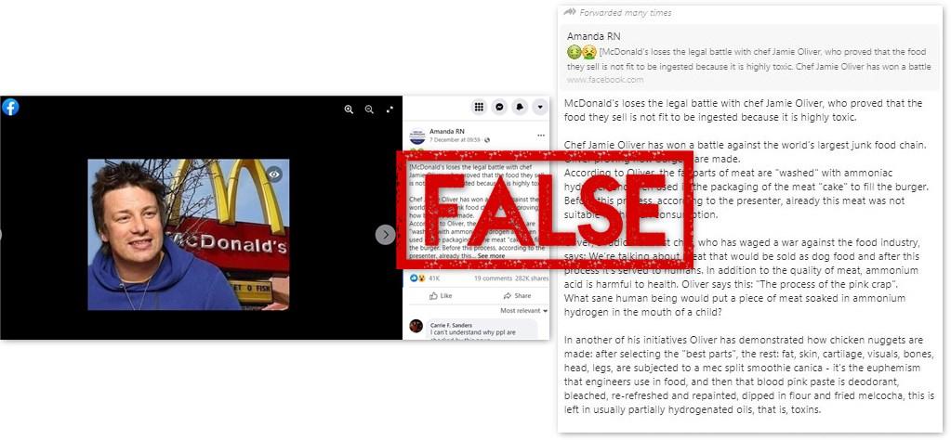The width and height of the screenshot is (951, 440).
Task: Like the Amanda RN post
Action: click(441, 296)
